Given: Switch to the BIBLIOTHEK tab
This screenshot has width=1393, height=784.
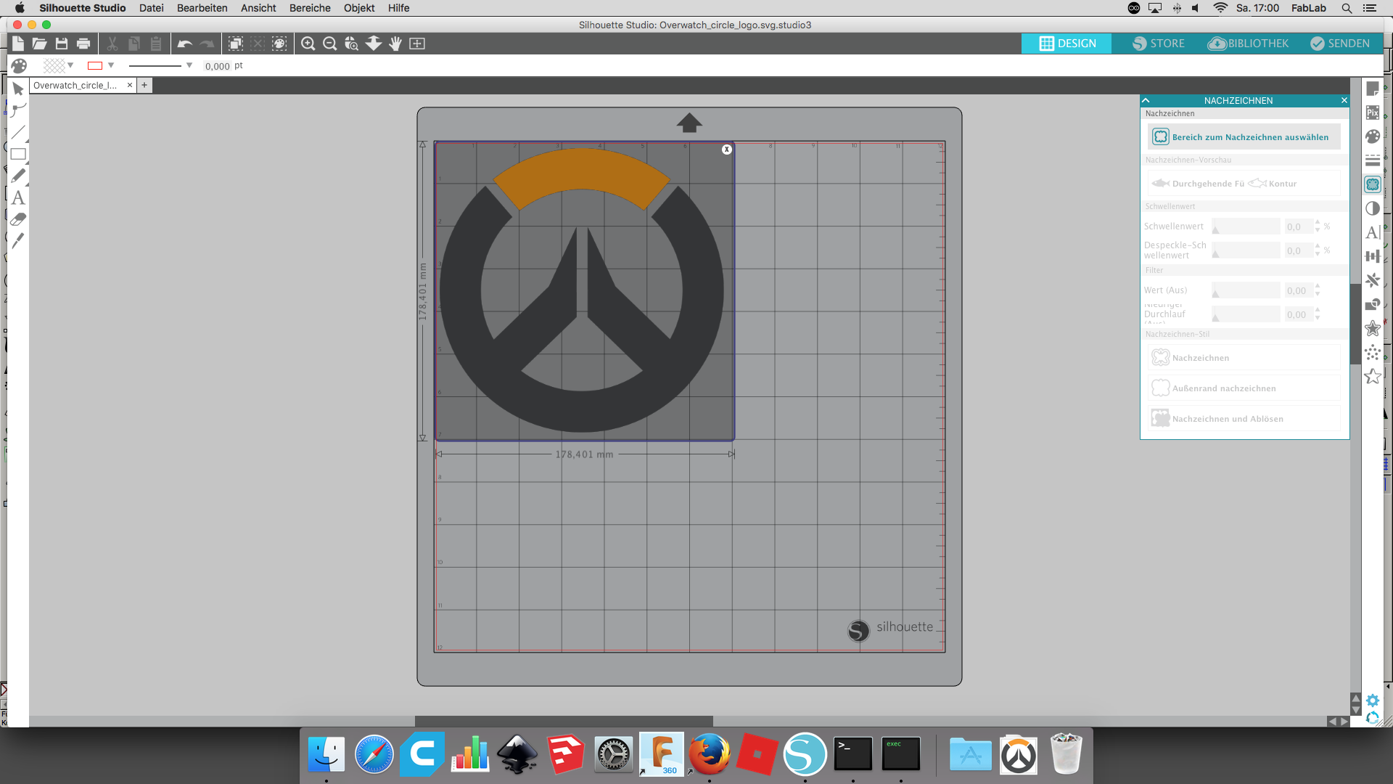Looking at the screenshot, I should (1248, 44).
